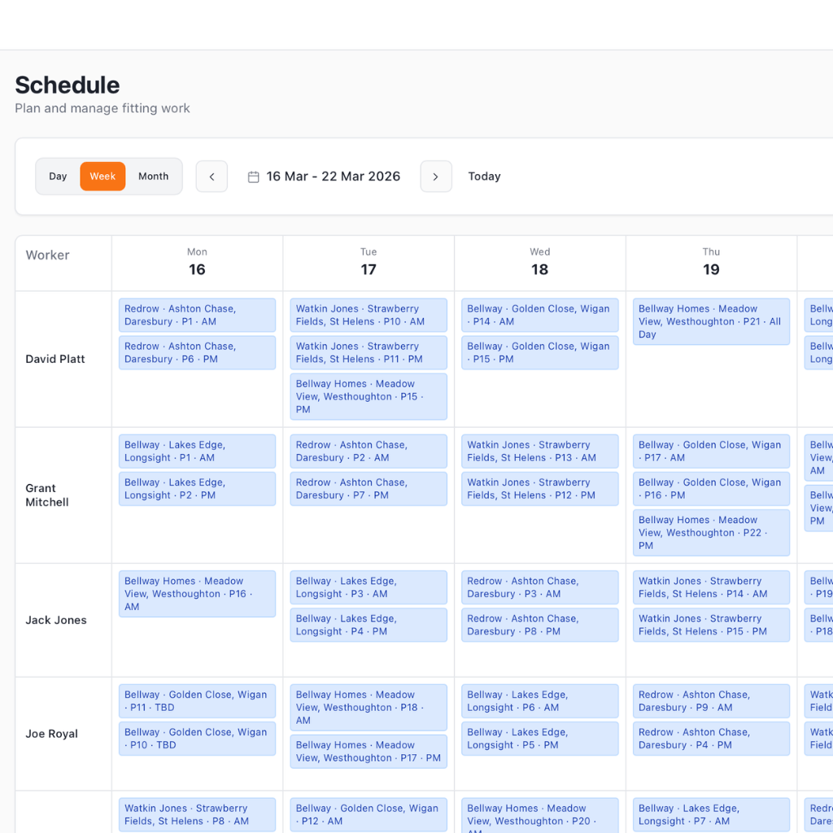
Task: Open Bellway Homes Meadow View P18 AM job
Action: click(369, 707)
